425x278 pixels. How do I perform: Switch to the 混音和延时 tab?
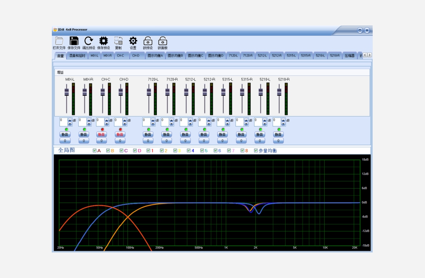click(x=77, y=56)
